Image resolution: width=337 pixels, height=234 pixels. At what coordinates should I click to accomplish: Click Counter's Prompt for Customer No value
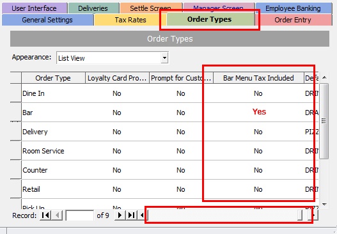(181, 170)
